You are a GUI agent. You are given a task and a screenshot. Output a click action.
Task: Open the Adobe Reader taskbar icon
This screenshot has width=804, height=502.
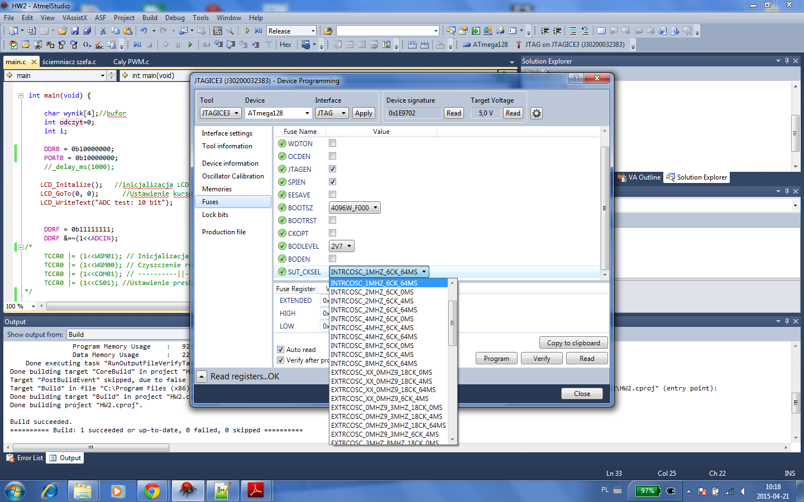256,491
